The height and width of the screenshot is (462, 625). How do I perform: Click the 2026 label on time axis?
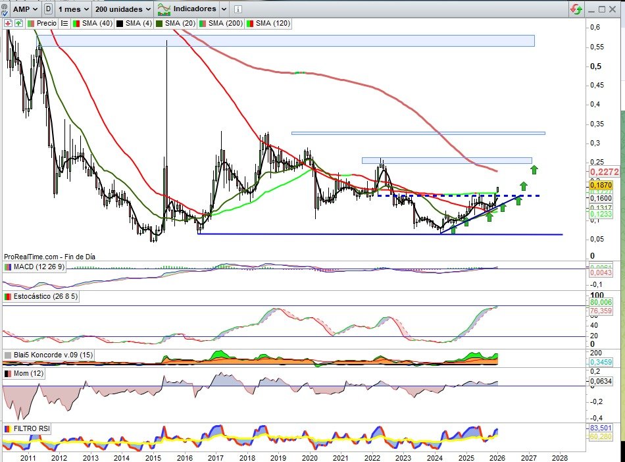click(497, 458)
